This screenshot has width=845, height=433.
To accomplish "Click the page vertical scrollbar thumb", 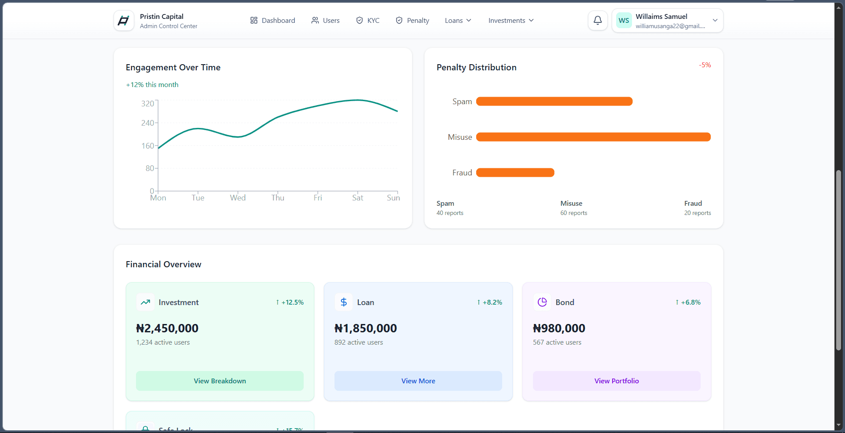I will point(839,260).
